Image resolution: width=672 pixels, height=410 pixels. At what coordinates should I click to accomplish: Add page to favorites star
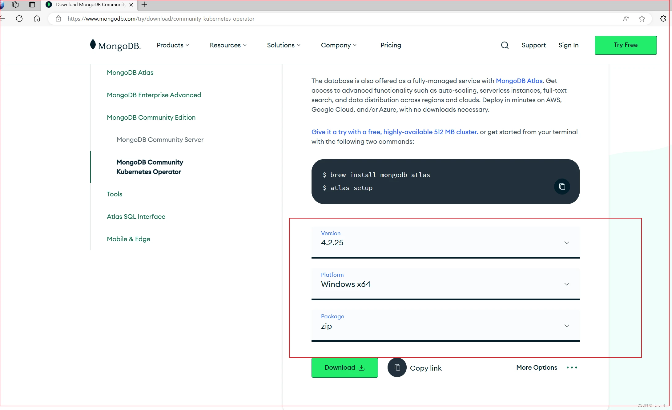click(x=642, y=19)
